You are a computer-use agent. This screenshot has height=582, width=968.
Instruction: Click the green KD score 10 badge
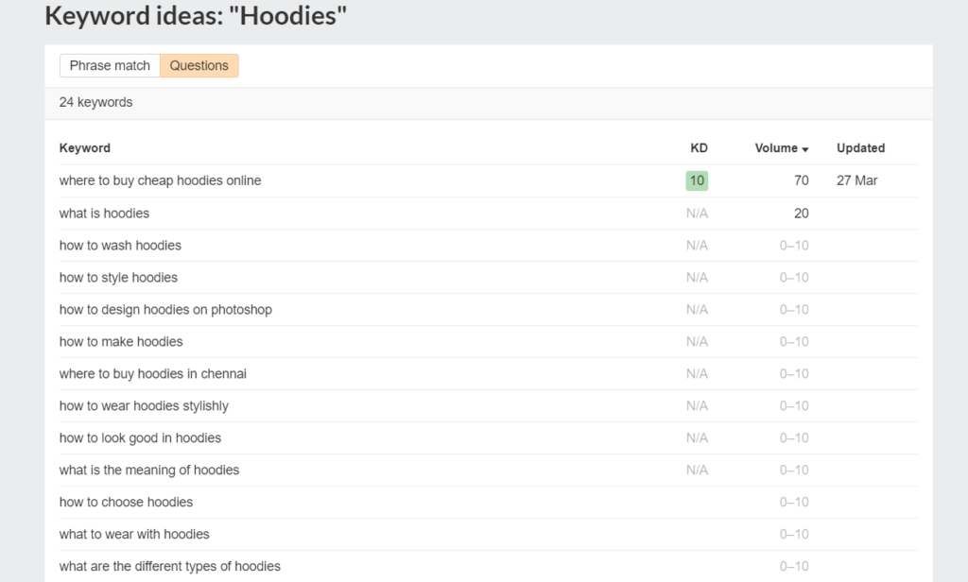(697, 180)
